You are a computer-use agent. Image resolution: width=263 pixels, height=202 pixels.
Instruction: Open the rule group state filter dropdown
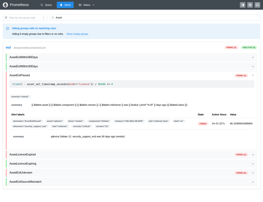coord(25,18)
